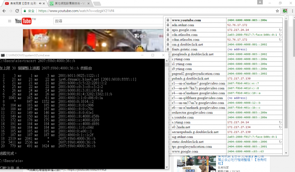Mute the YouTube tab using its speaker icon
The image size is (295, 172).
(x=40, y=3)
